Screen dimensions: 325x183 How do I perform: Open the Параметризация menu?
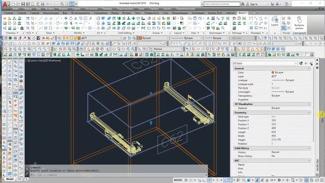(x=185, y=9)
